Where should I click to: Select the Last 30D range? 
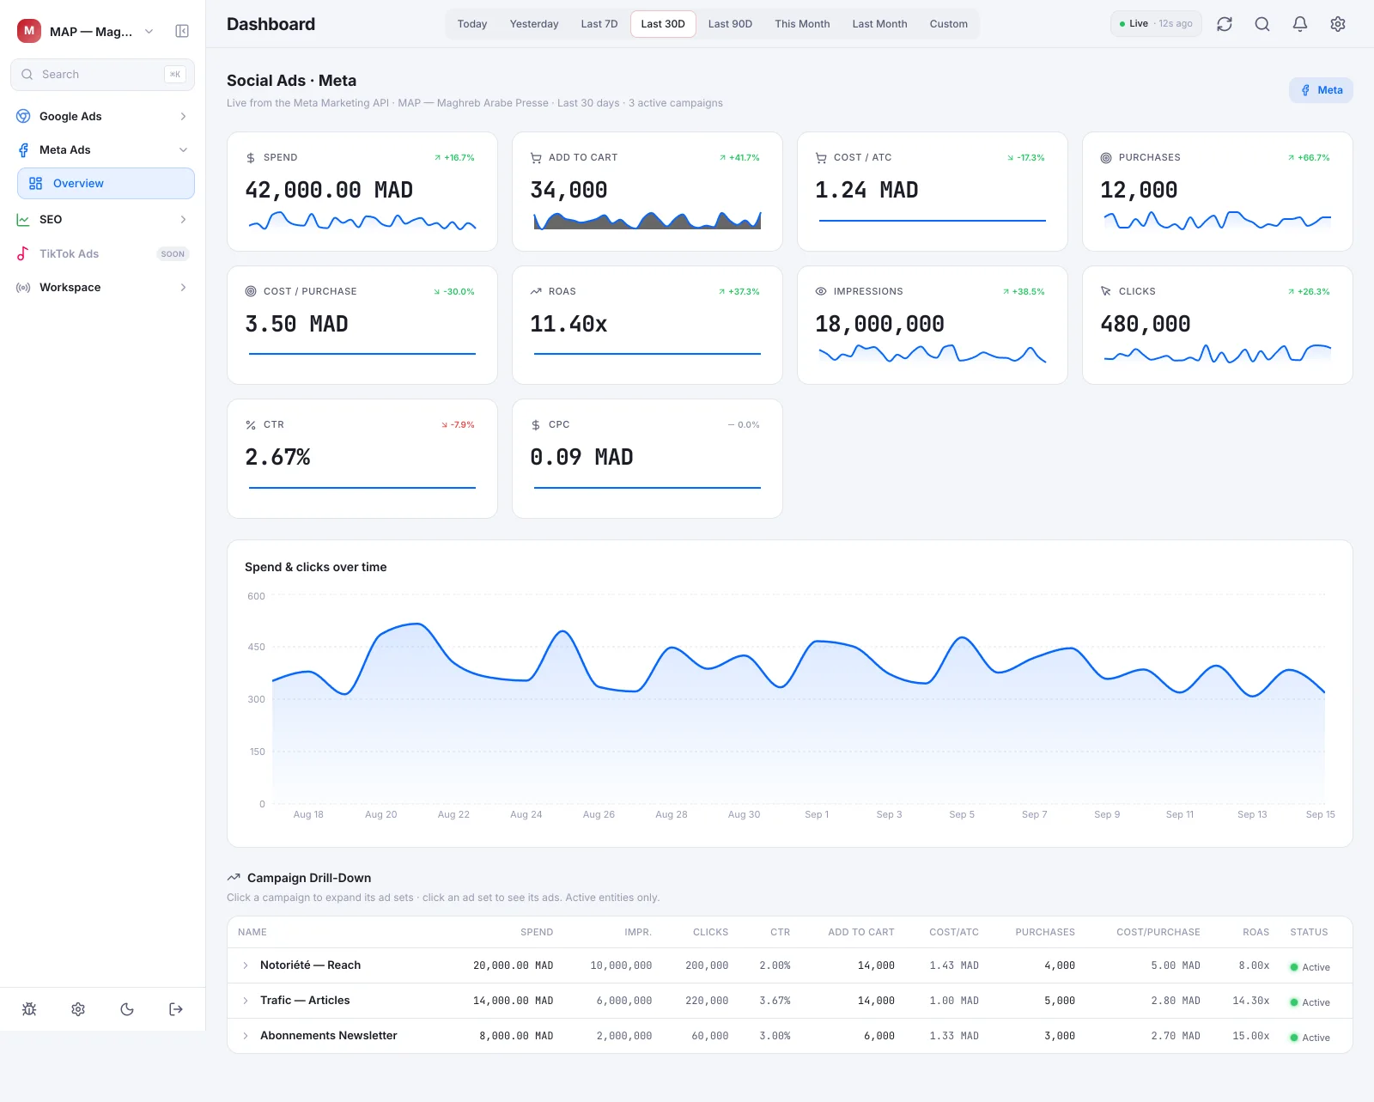pos(663,24)
